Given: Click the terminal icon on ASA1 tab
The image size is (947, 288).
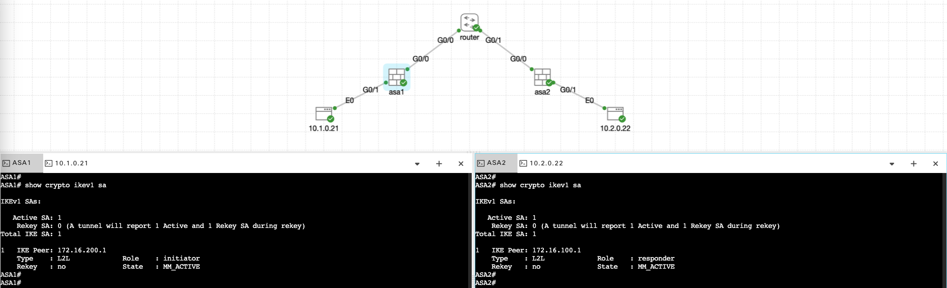Looking at the screenshot, I should [x=6, y=163].
